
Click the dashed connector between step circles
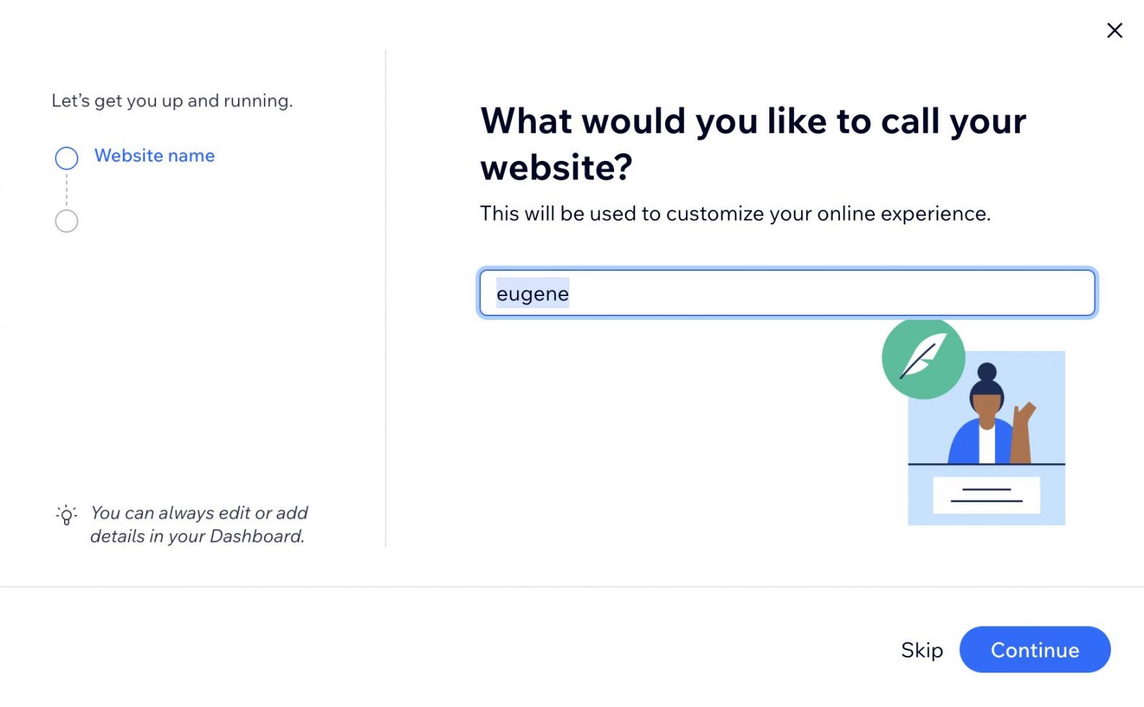click(x=66, y=190)
